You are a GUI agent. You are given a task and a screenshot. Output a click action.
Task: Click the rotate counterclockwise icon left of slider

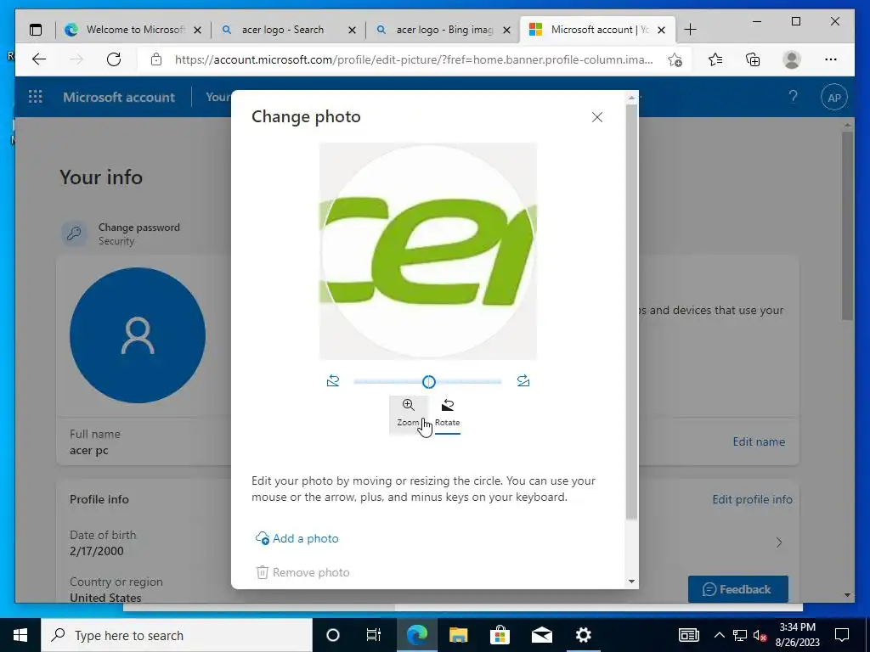click(333, 381)
